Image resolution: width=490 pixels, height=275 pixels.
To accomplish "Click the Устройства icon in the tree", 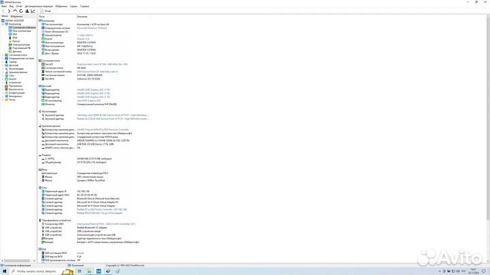I will point(6,82).
